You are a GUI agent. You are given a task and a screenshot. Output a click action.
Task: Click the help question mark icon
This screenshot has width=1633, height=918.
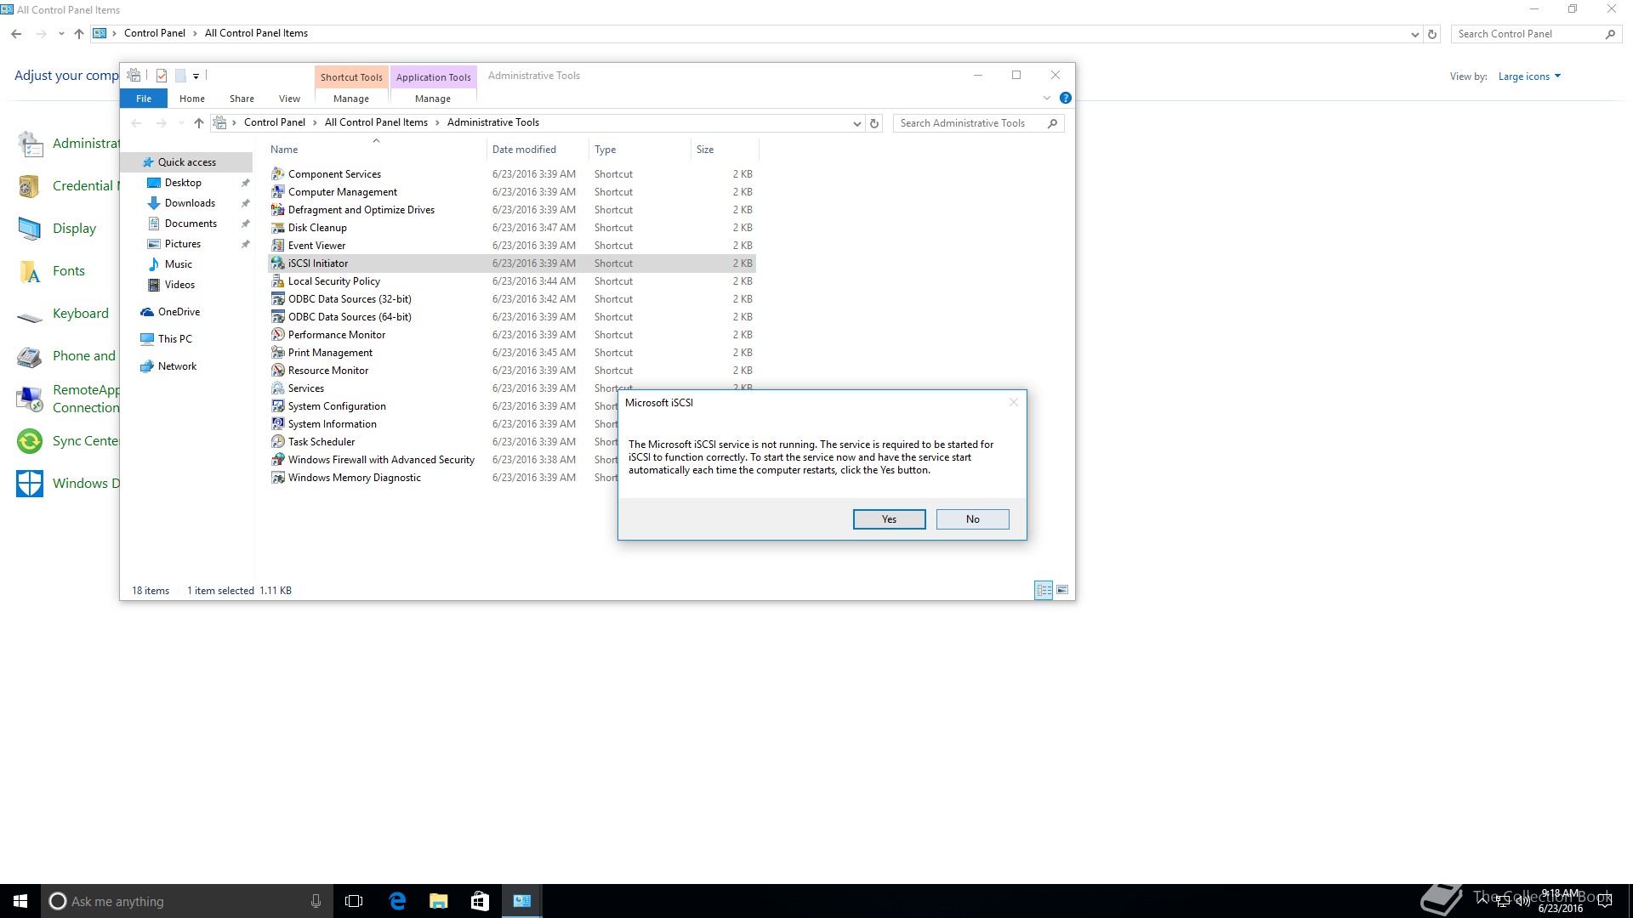[1065, 99]
